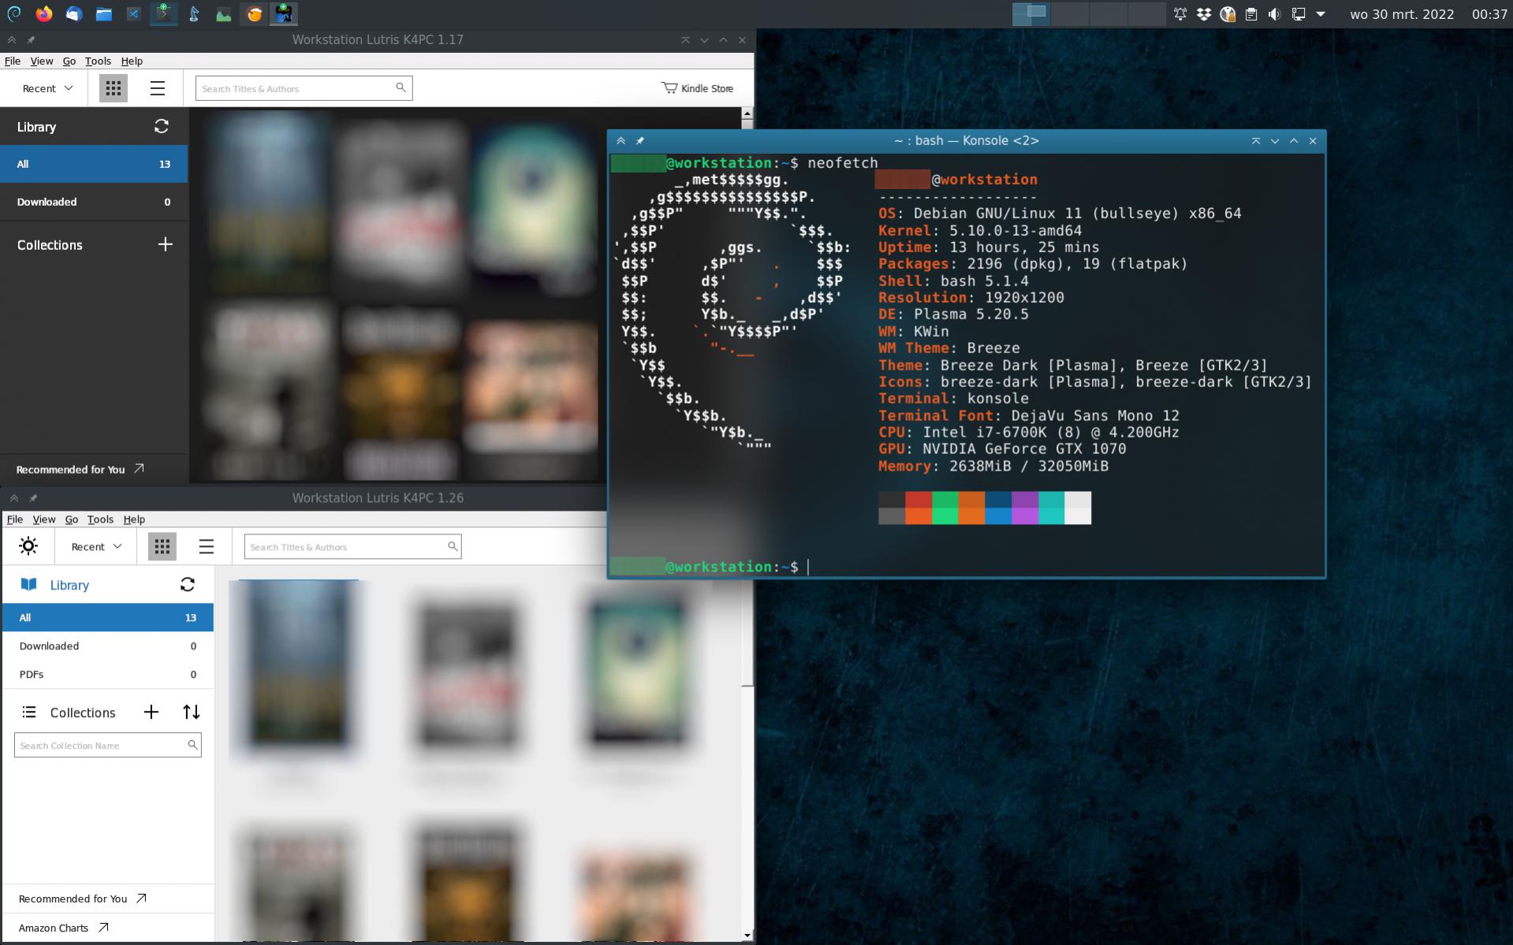Sync the library in K4PC 1.17

click(x=162, y=126)
